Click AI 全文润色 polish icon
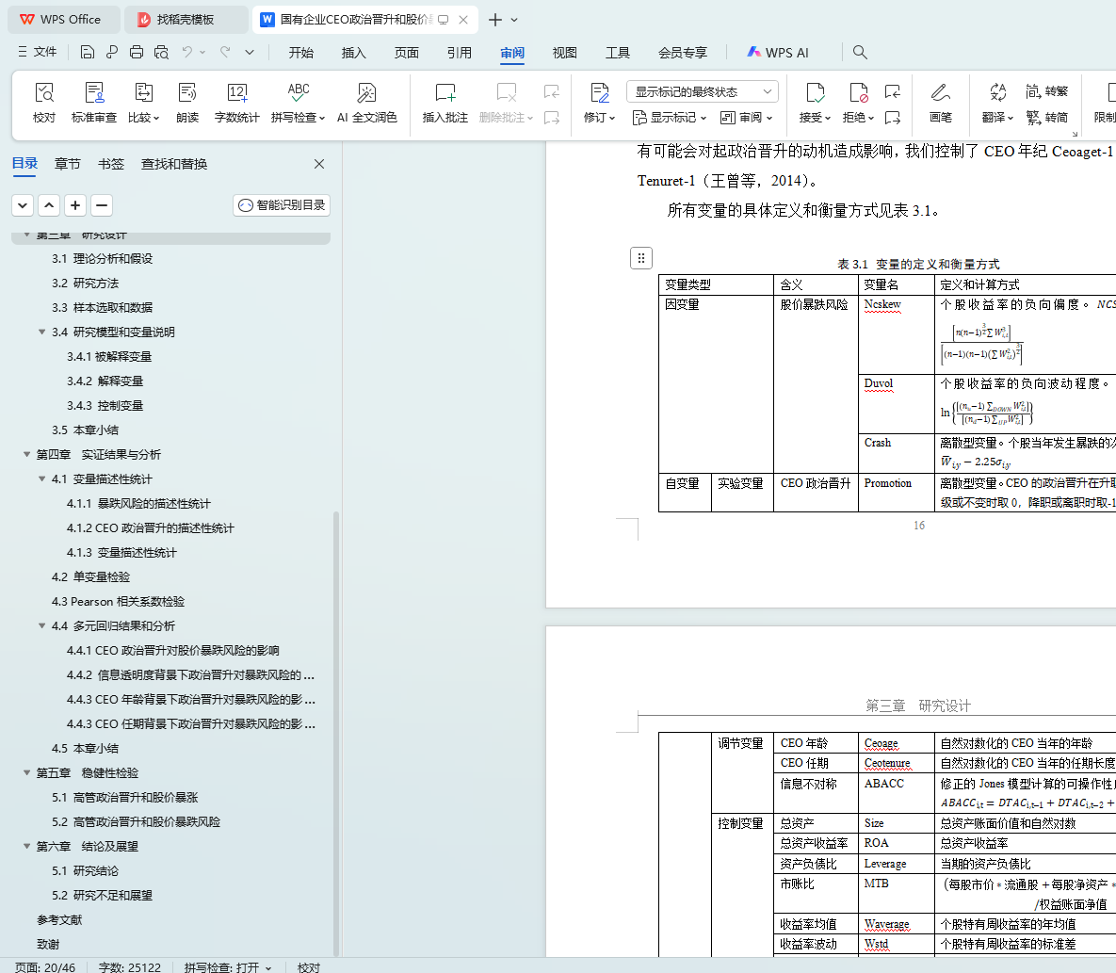The height and width of the screenshot is (973, 1116). point(366,103)
